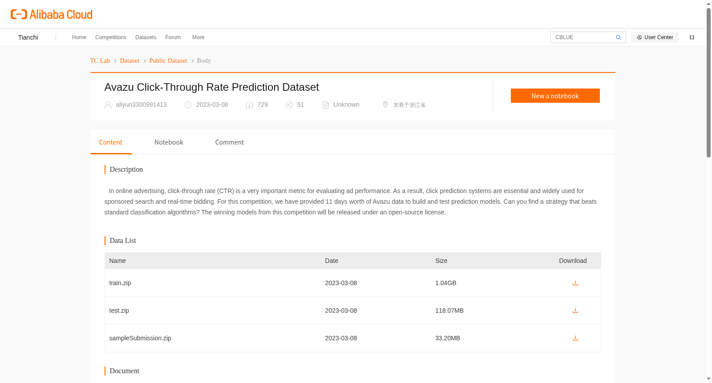Switch to the Comment tab
The width and height of the screenshot is (712, 383).
coord(230,142)
